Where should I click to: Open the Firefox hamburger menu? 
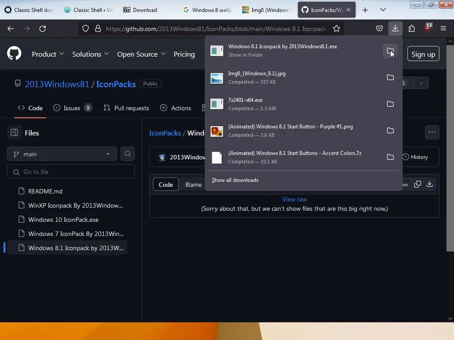click(x=443, y=28)
